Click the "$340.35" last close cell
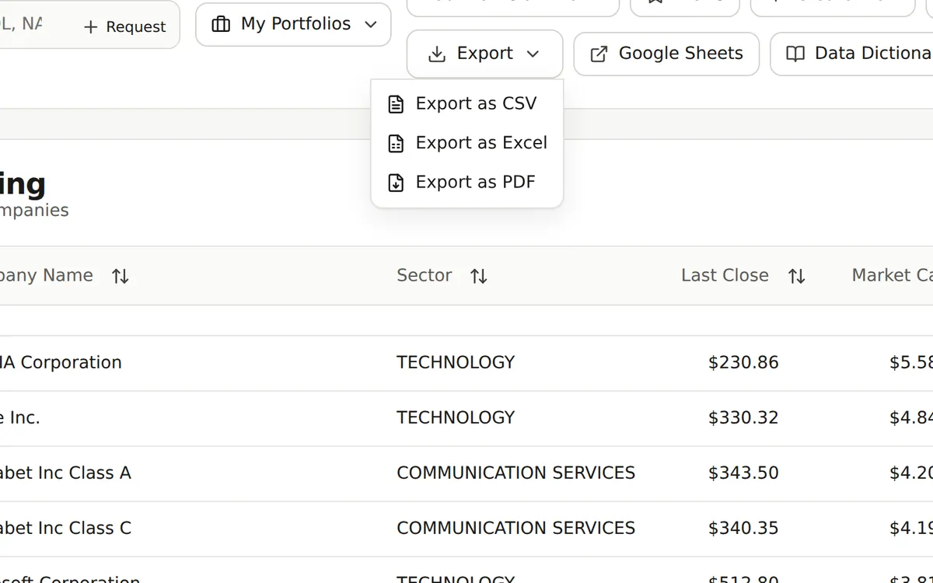Screen dimensions: 933x583 [x=743, y=528]
